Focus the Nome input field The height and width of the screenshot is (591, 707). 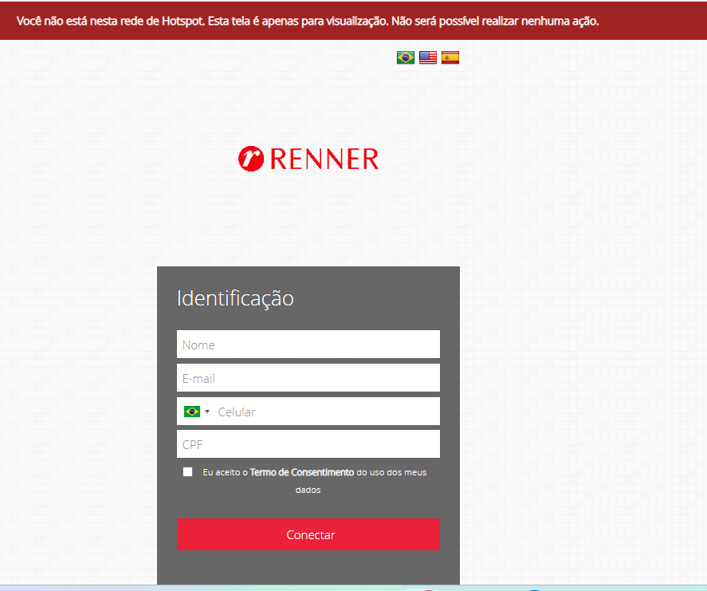(308, 345)
